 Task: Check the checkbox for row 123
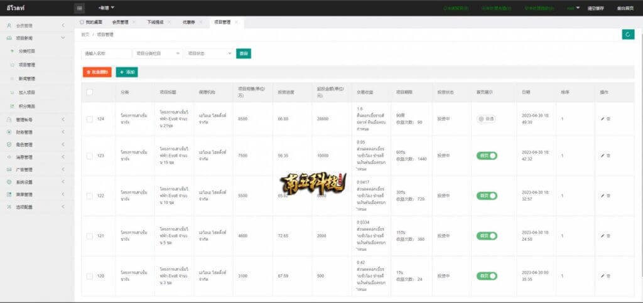pos(90,156)
